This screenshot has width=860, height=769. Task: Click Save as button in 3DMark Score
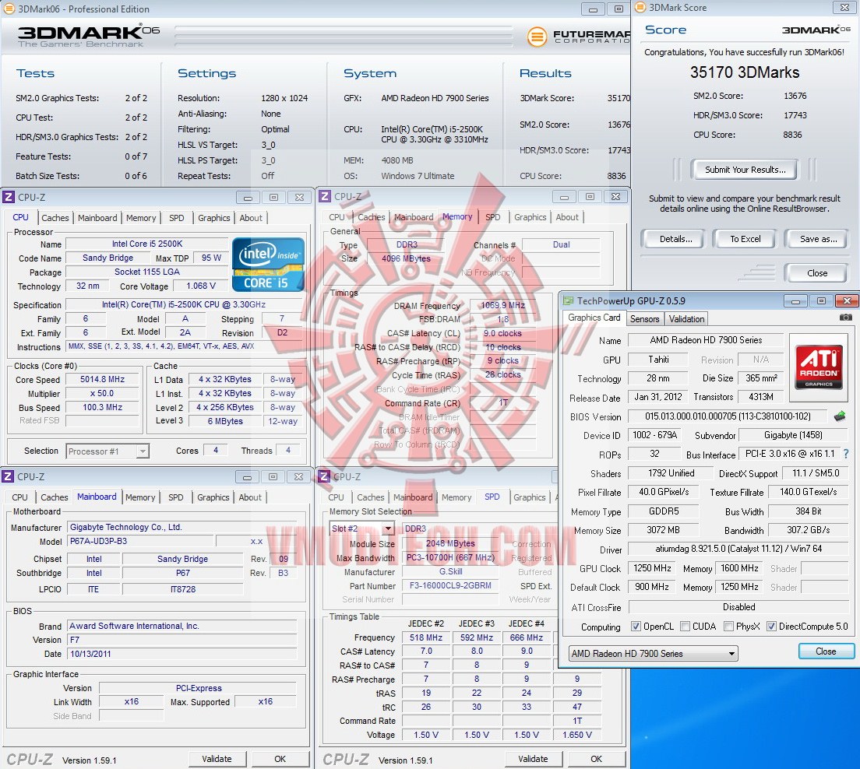[x=818, y=239]
